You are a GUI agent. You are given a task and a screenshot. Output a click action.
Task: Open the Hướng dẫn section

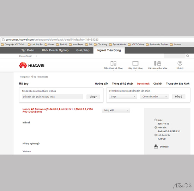pos(102,83)
